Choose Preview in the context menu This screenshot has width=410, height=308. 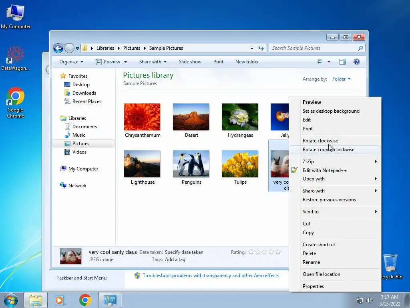pos(335,102)
